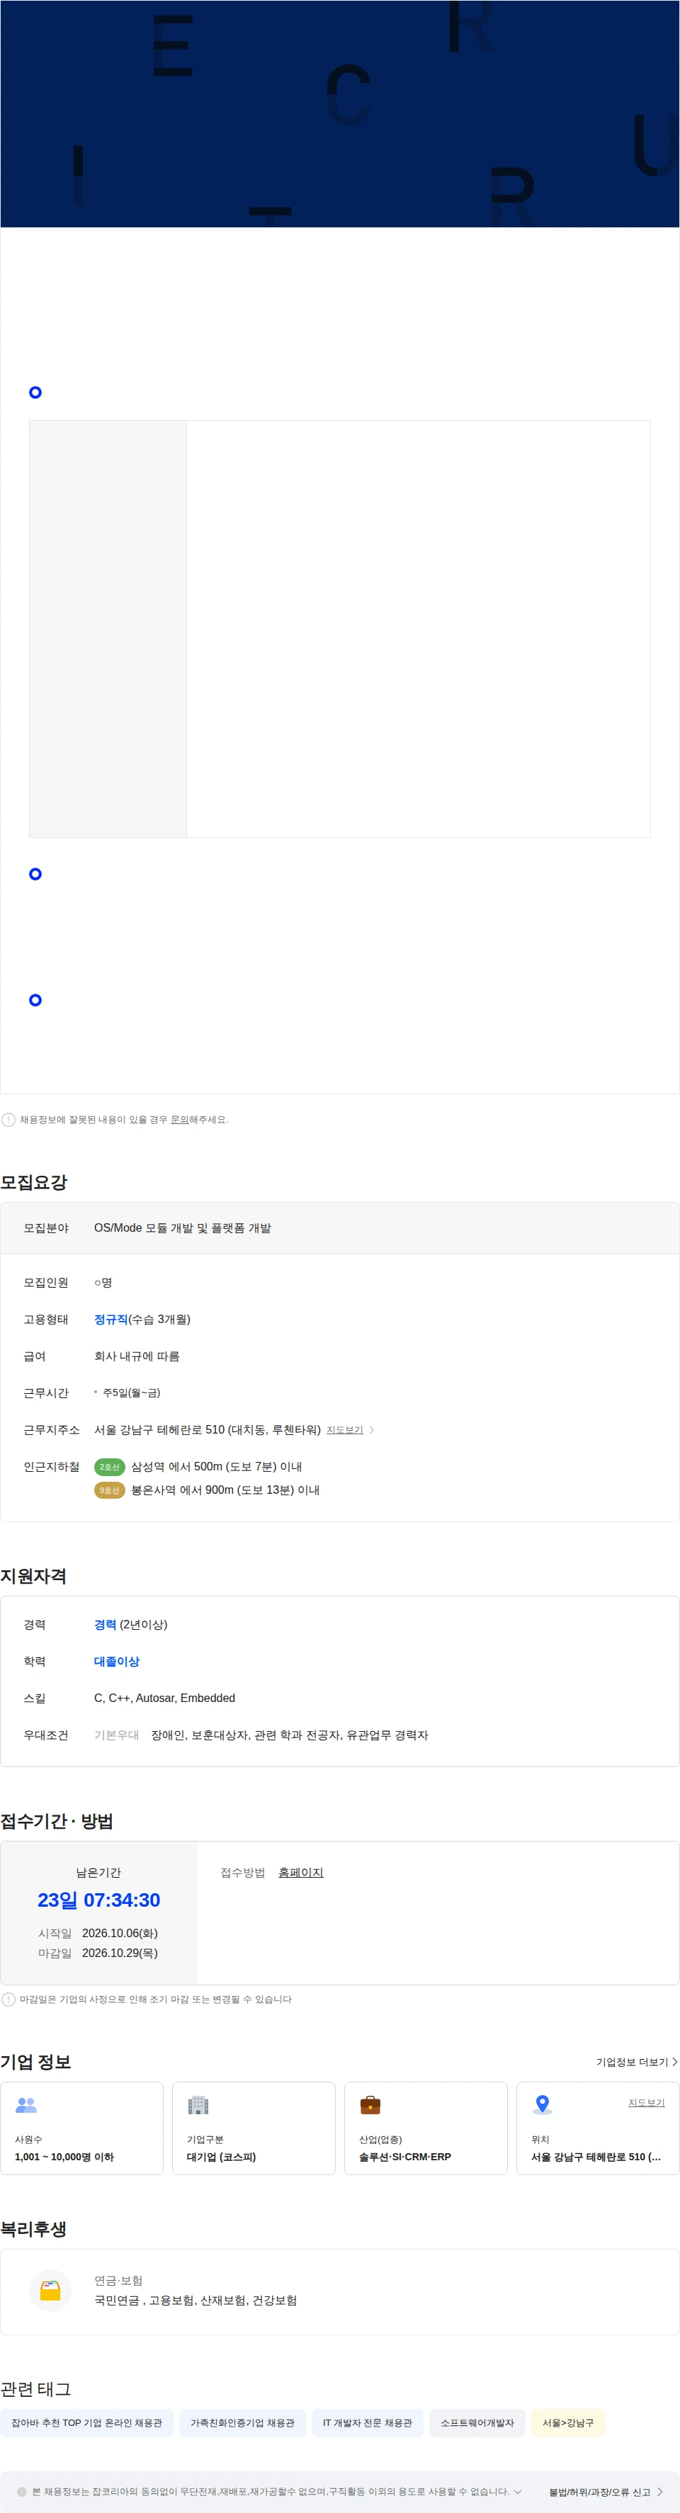Click the info icon beside 채용정보 notice

pos(8,1120)
